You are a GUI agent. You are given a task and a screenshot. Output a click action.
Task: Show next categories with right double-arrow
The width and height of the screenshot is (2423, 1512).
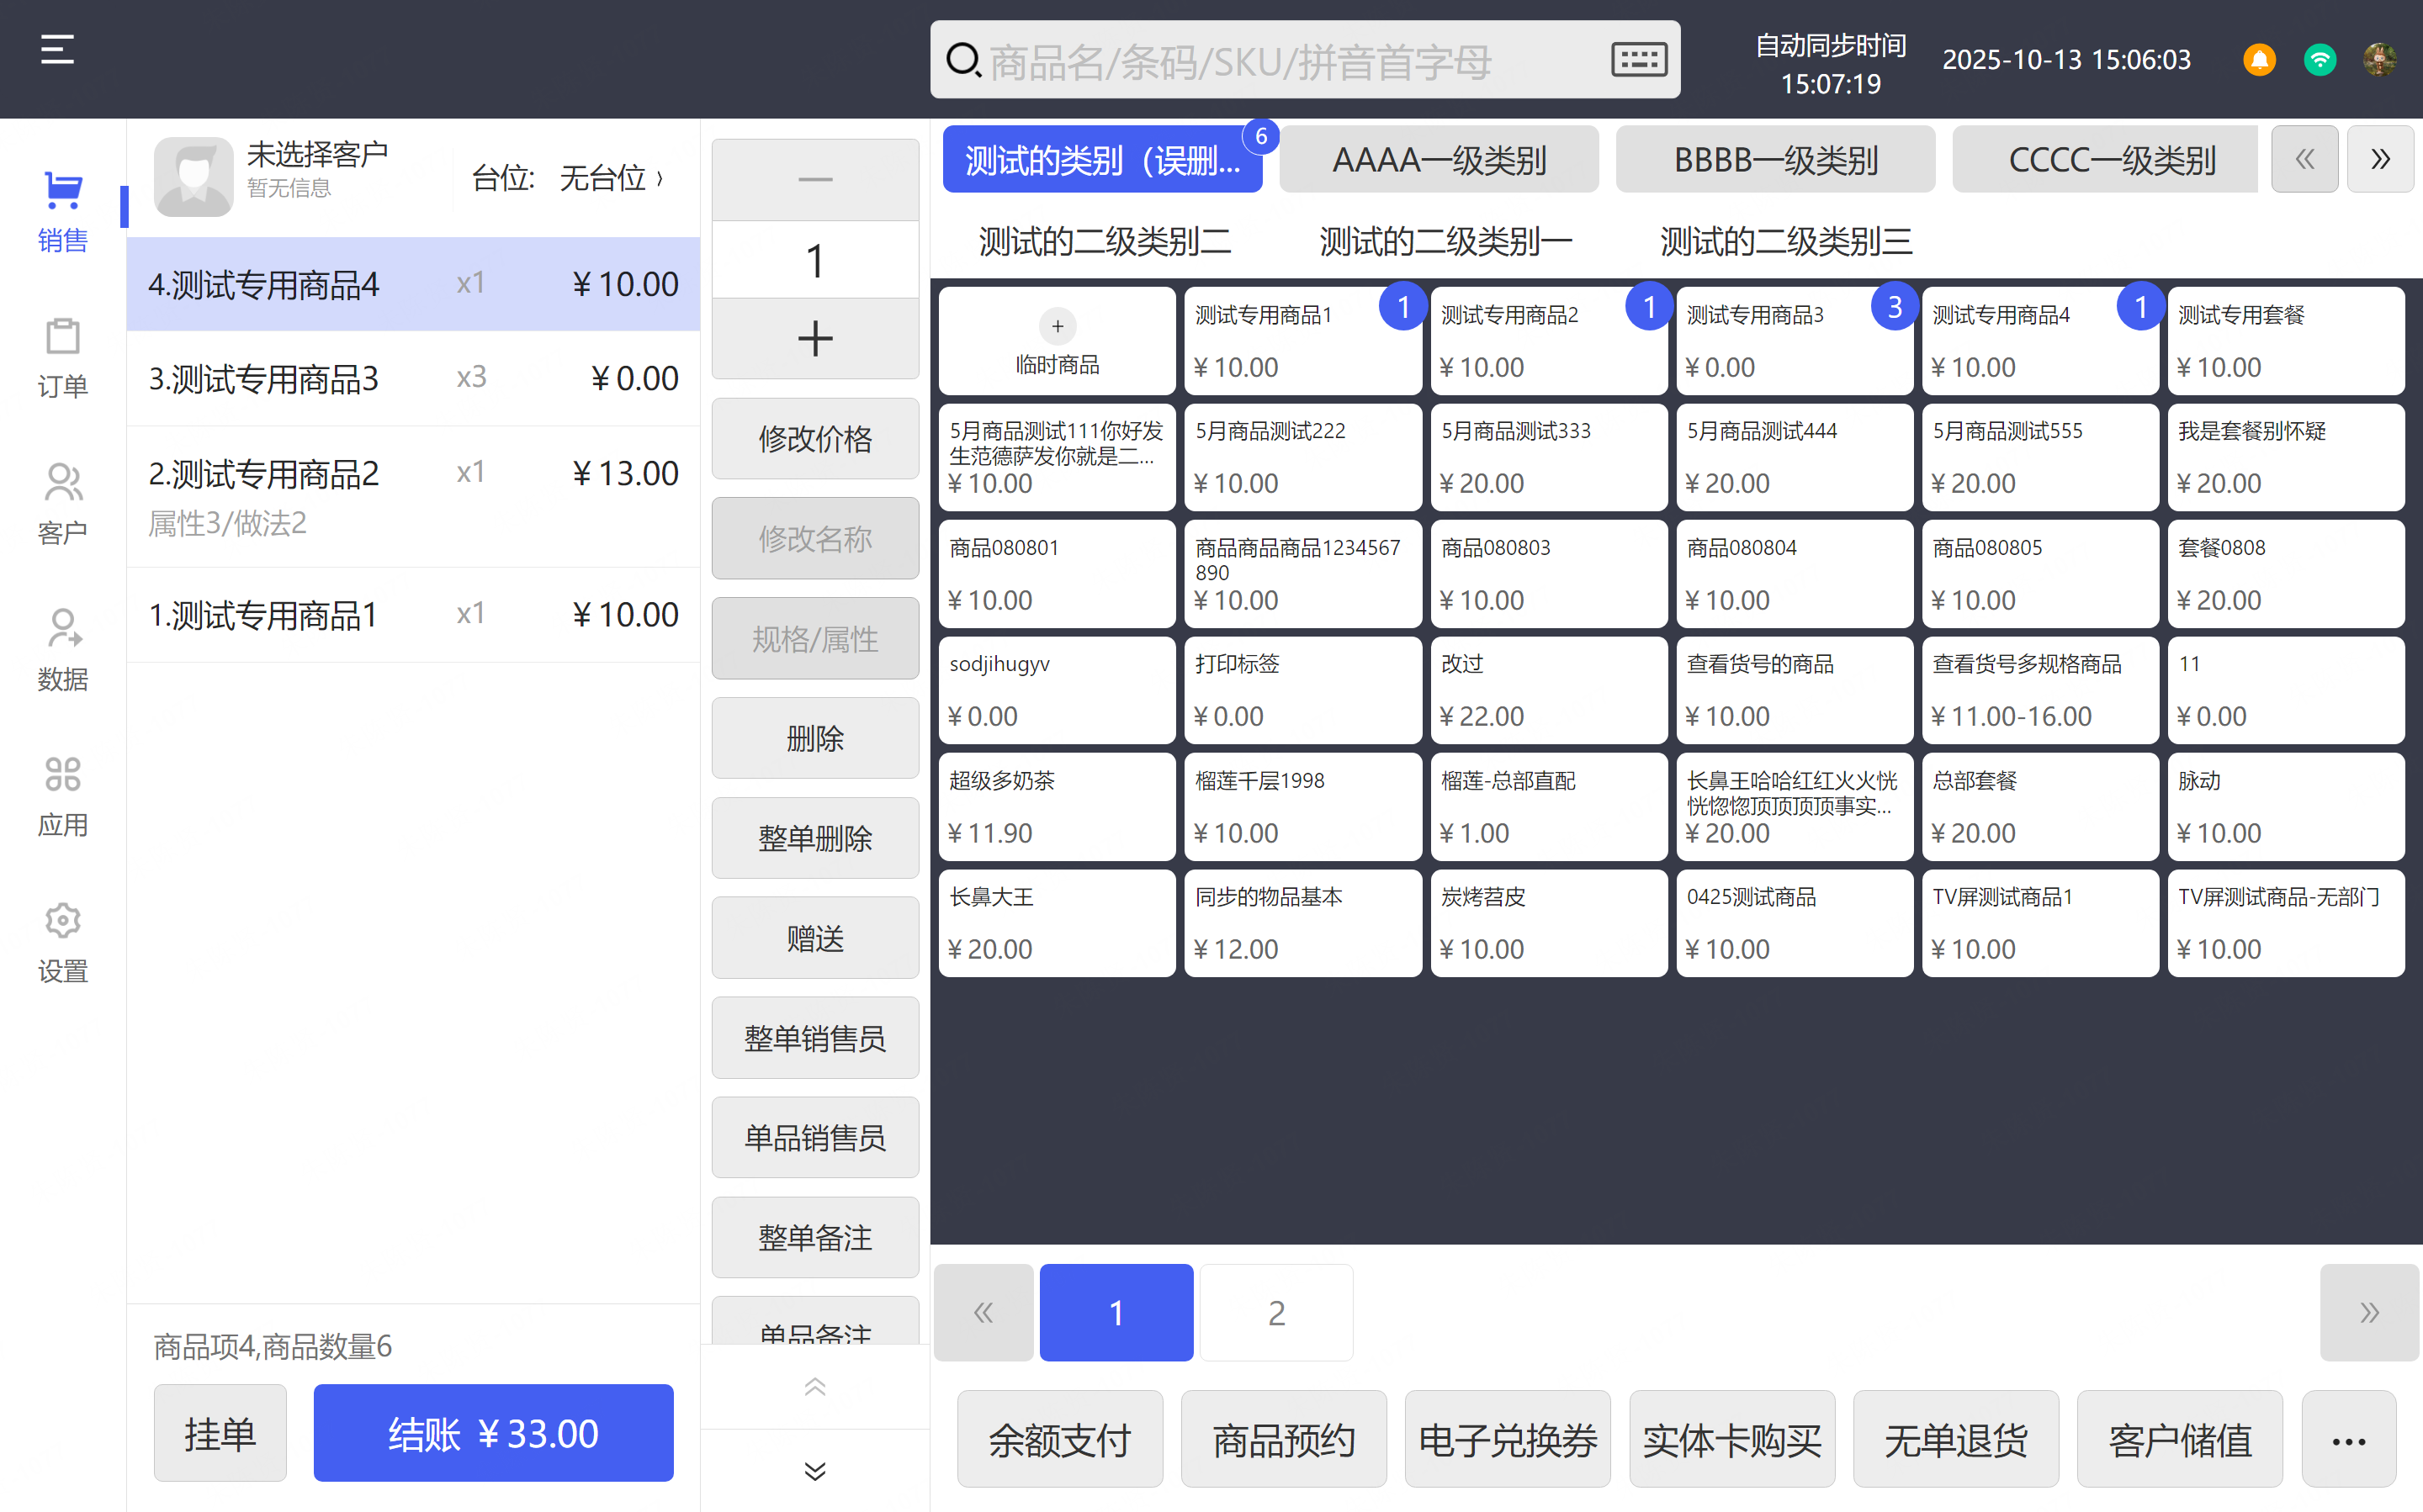click(2379, 159)
